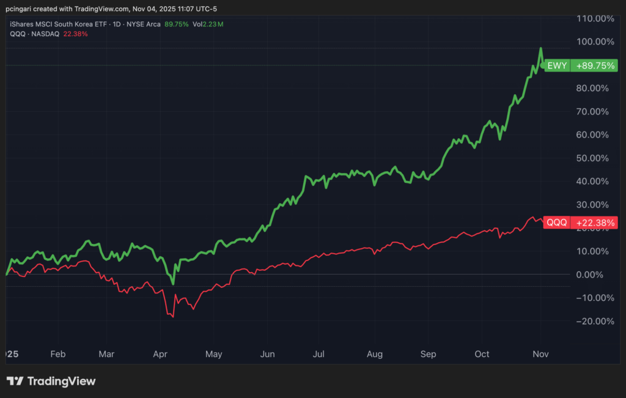Viewport: 626px width, 398px height.
Task: Open the iShares MSCI South Korea ETF legend
Action: point(56,24)
